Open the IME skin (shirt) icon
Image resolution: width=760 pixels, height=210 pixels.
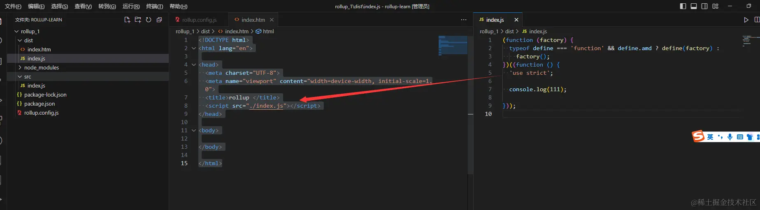click(749, 137)
